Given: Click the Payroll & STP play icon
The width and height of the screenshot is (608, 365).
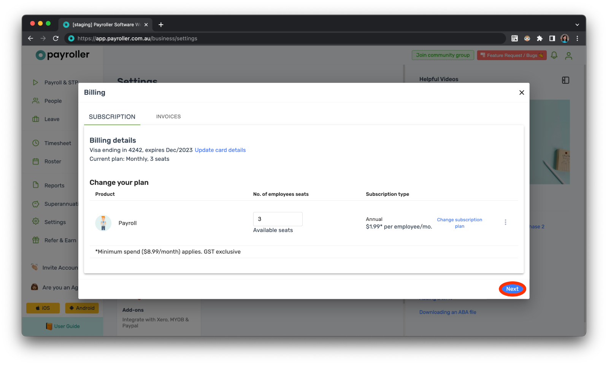Looking at the screenshot, I should [x=35, y=83].
